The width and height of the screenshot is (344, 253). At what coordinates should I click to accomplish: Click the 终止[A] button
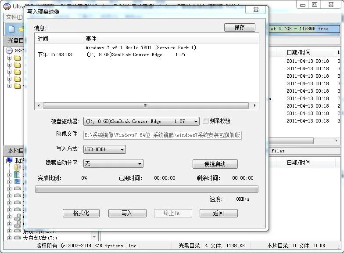(x=173, y=213)
